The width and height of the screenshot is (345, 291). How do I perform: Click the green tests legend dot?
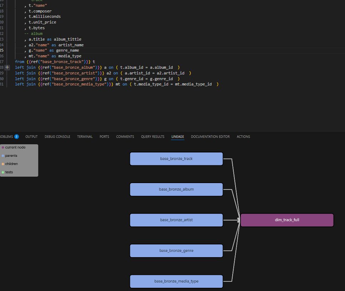3,172
